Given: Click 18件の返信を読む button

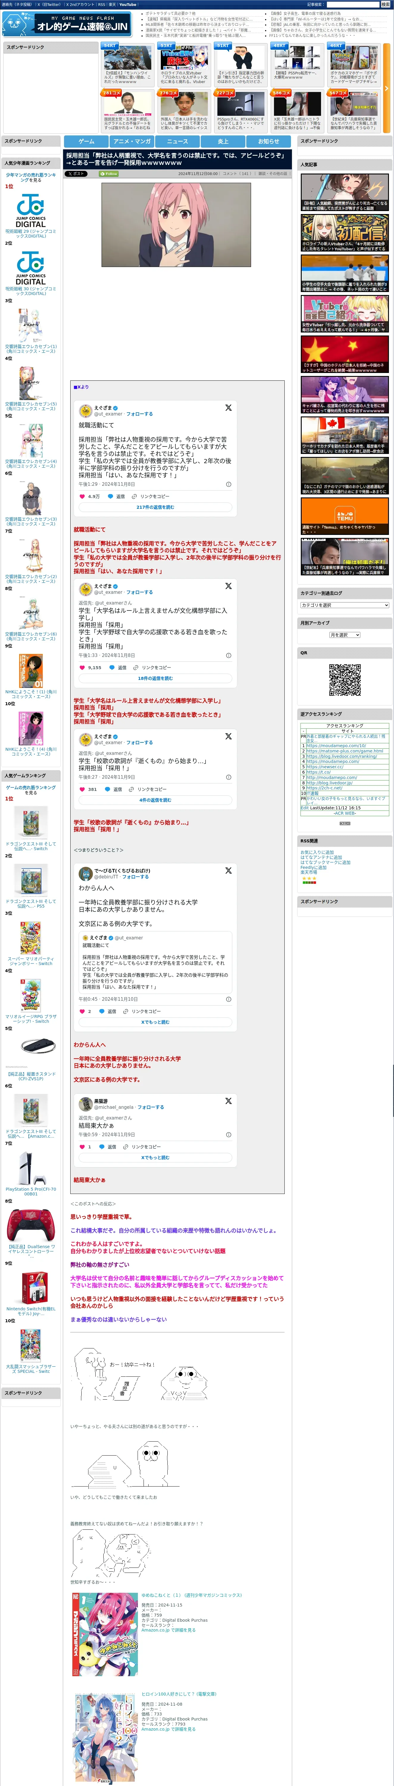Looking at the screenshot, I should point(155,678).
